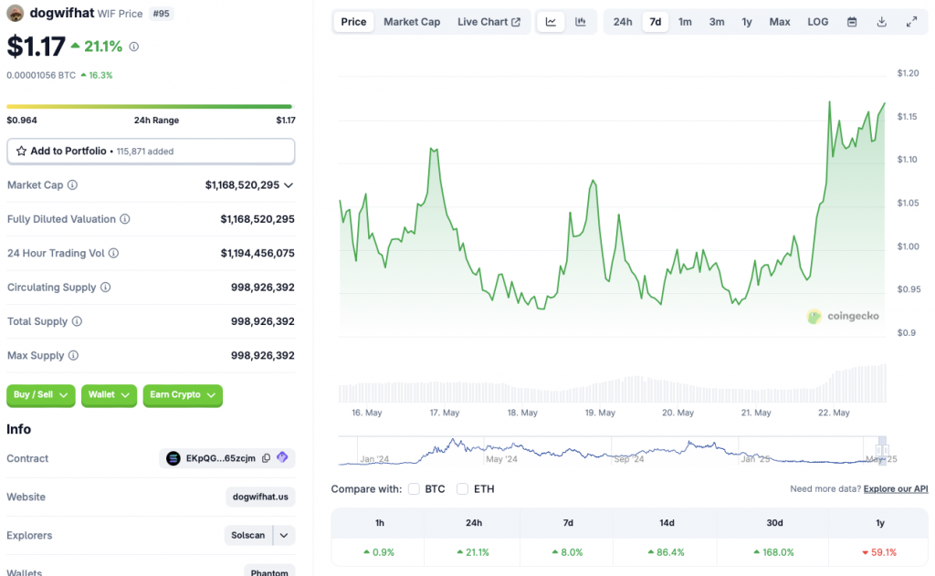Show 24 Hour Trading Vol info icon

pyautogui.click(x=113, y=253)
